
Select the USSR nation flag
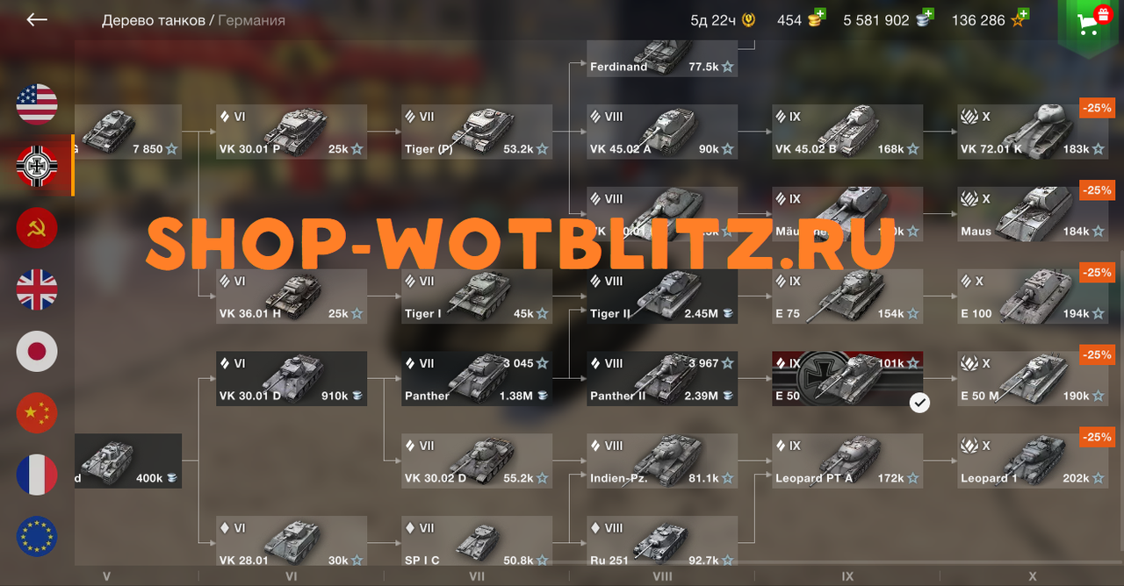pyautogui.click(x=37, y=228)
